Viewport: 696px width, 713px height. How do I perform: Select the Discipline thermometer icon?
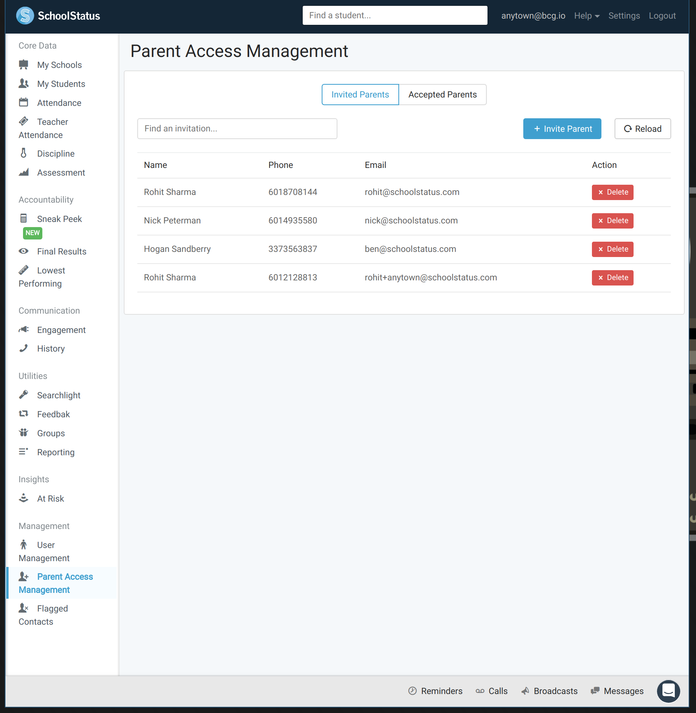pos(24,153)
